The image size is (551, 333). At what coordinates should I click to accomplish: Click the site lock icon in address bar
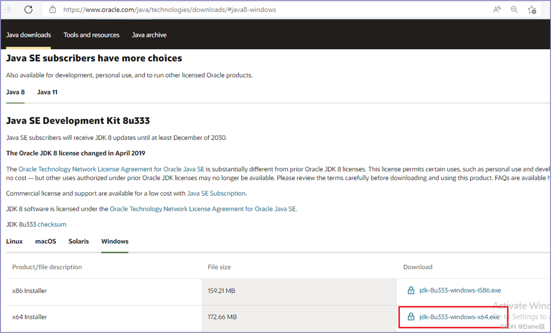click(53, 10)
